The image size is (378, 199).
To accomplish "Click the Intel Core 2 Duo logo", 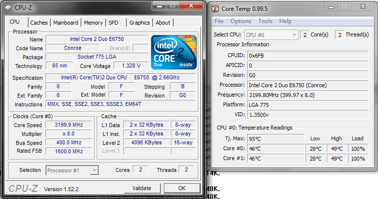I will (x=172, y=52).
